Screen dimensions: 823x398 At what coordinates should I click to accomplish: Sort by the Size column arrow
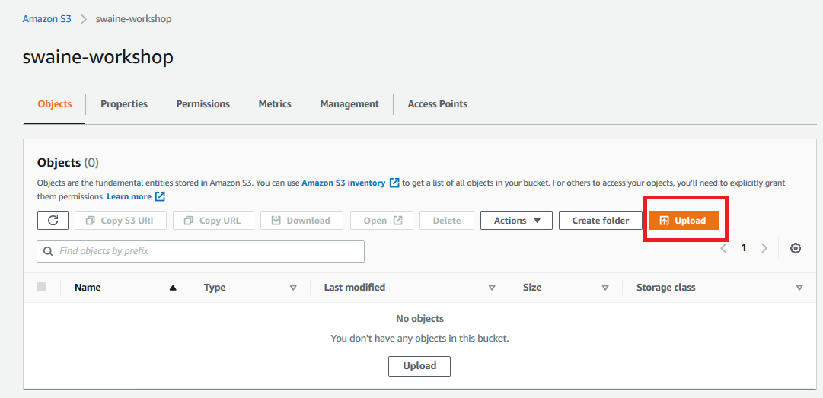pyautogui.click(x=605, y=288)
